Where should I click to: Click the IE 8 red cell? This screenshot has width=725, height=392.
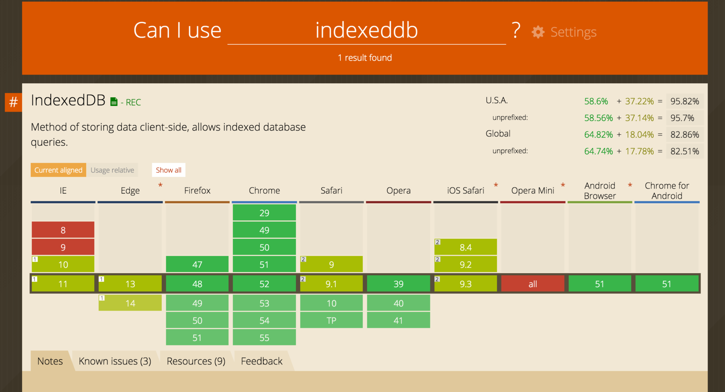coord(63,230)
